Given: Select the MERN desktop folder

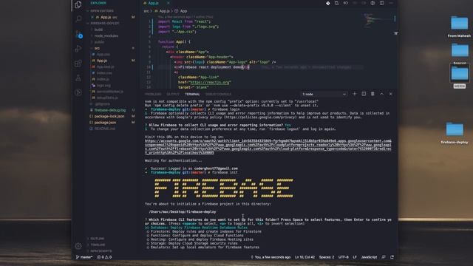Looking at the screenshot, I should click(459, 77).
